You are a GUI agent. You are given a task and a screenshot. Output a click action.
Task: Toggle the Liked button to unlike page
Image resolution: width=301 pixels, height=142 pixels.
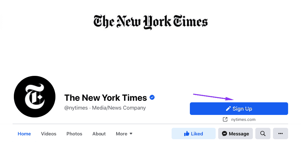point(193,134)
